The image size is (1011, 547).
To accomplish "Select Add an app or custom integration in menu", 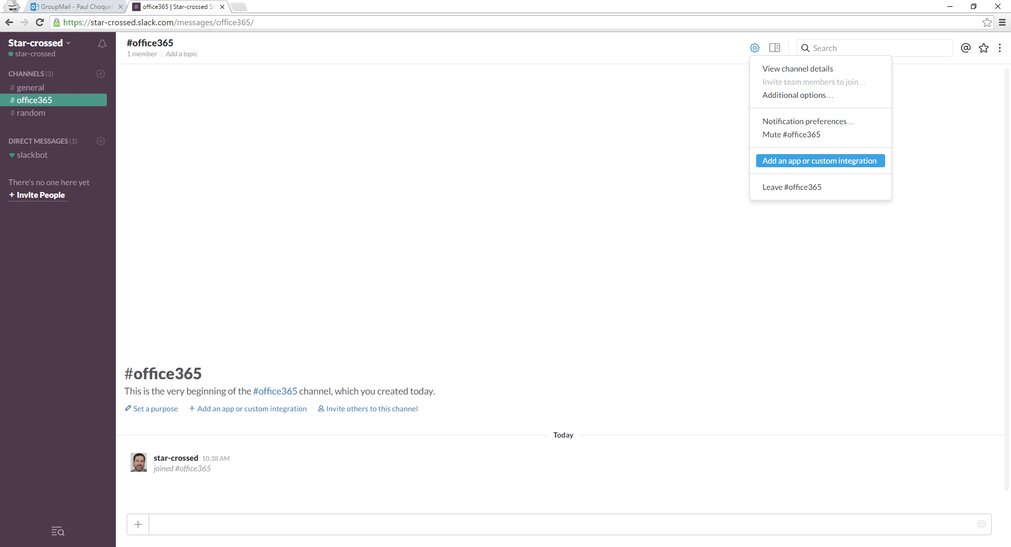I will (x=820, y=161).
